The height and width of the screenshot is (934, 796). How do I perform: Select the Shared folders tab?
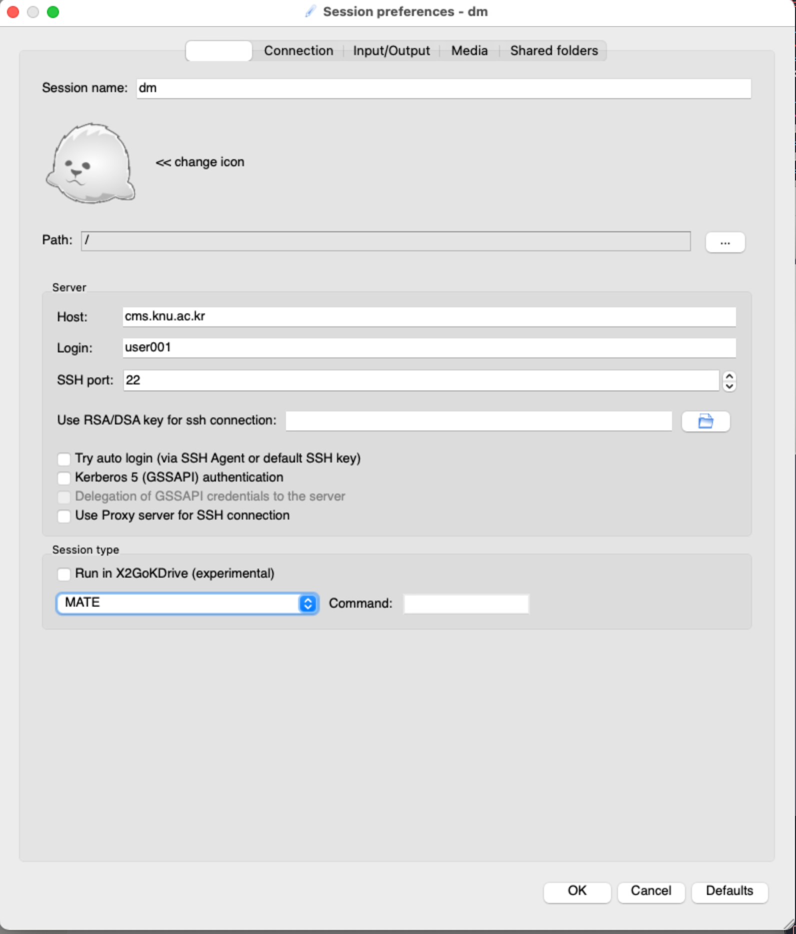pyautogui.click(x=553, y=51)
